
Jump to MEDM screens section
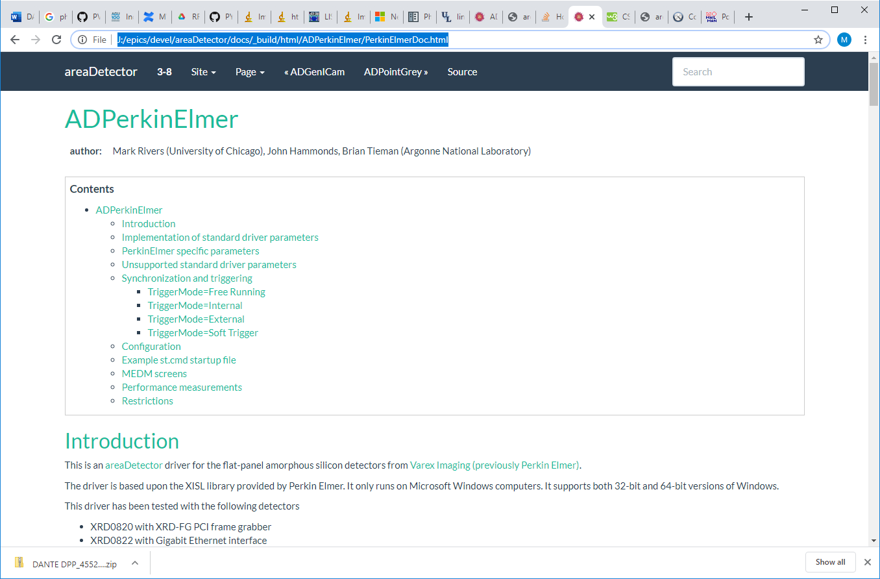(x=154, y=374)
